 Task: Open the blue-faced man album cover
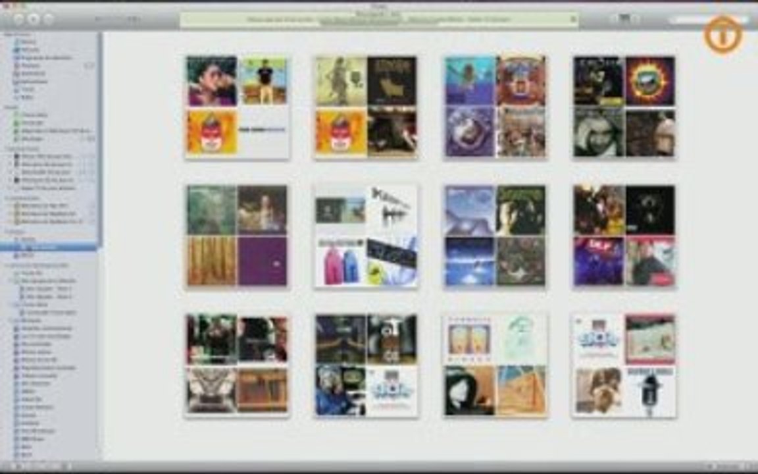pyautogui.click(x=341, y=390)
